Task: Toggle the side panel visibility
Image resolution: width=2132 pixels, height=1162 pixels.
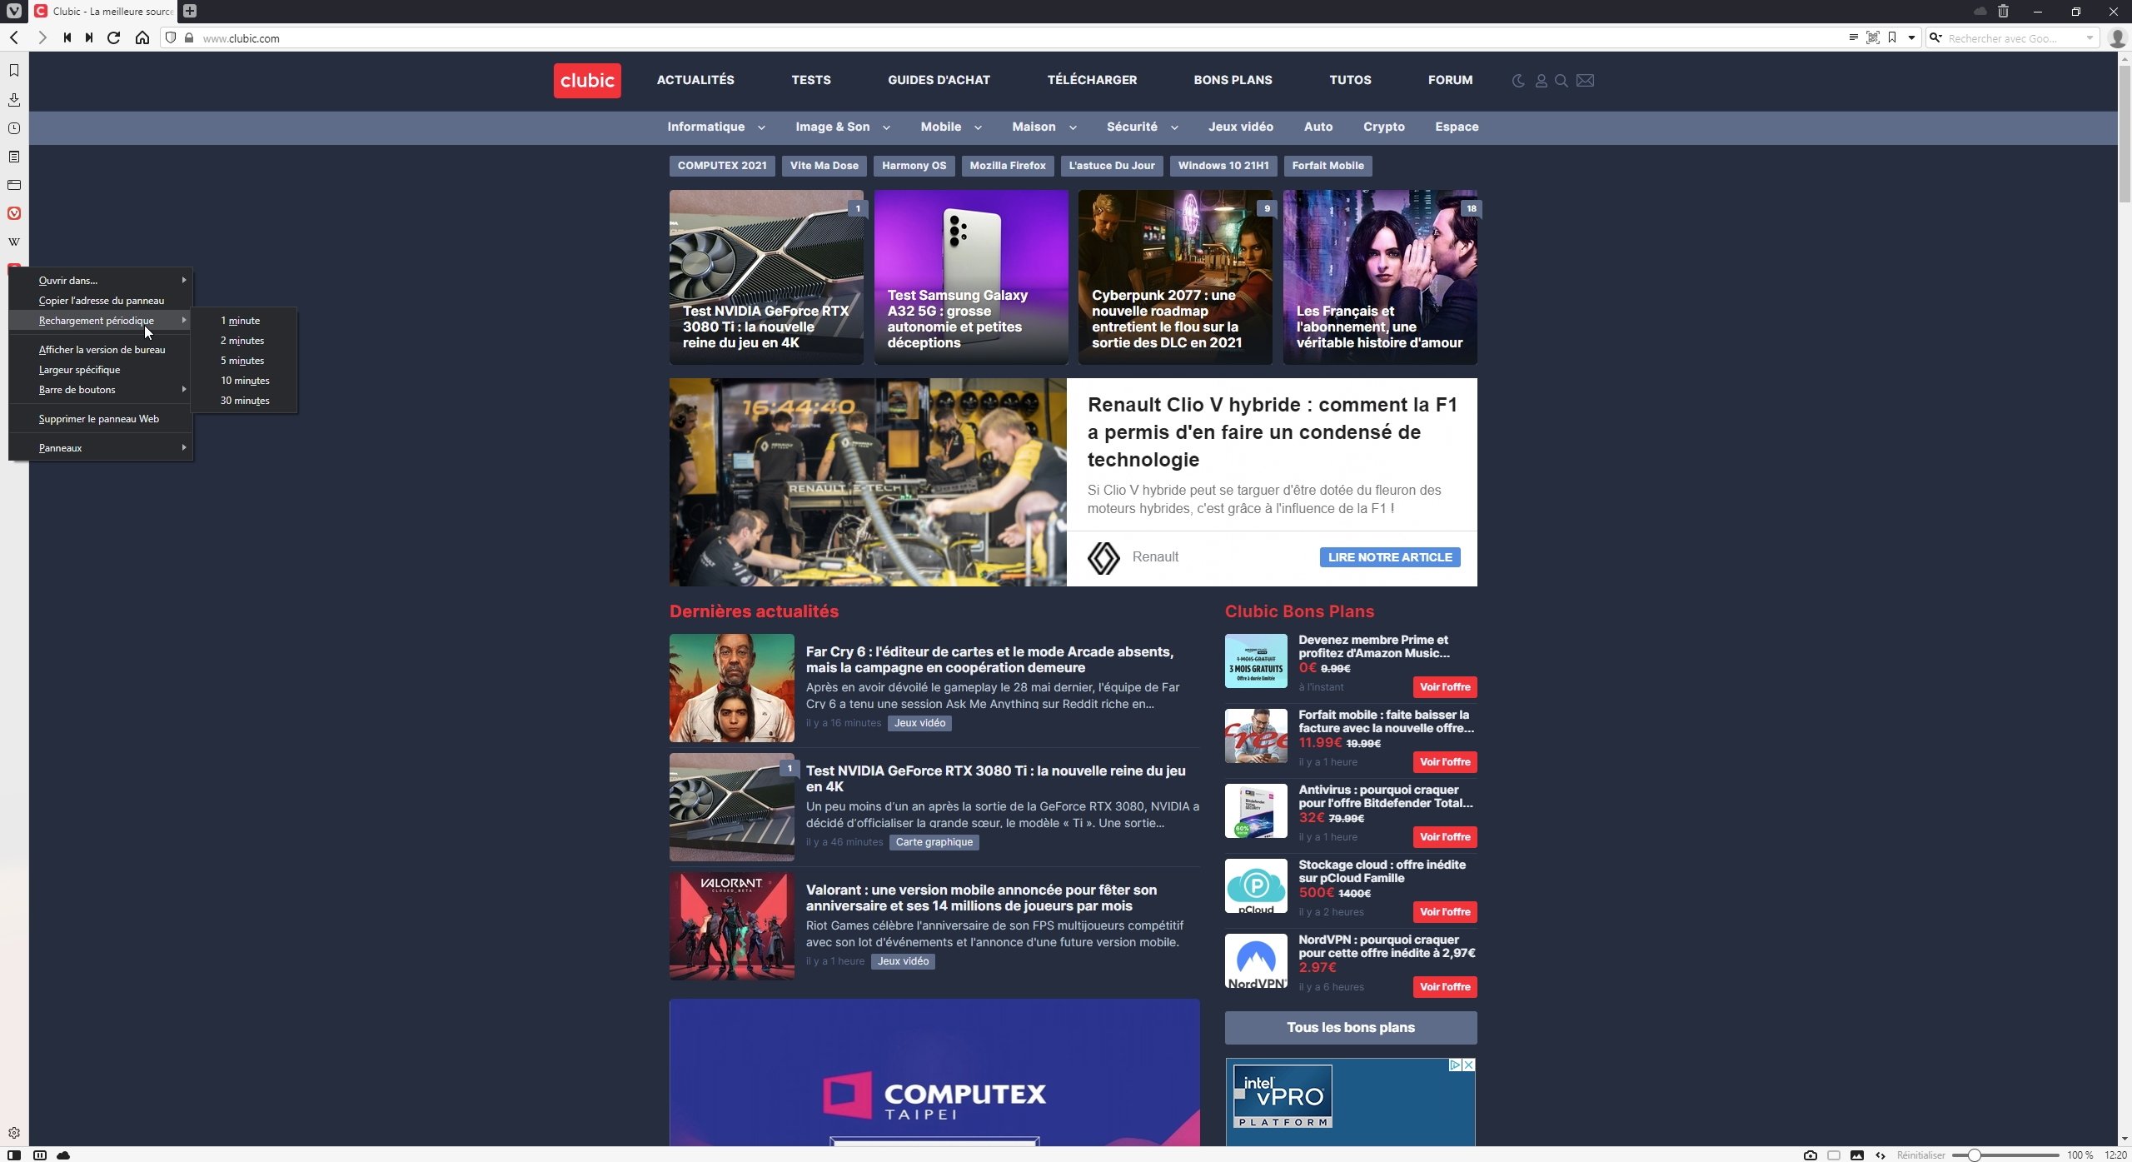Action: coord(14,1155)
